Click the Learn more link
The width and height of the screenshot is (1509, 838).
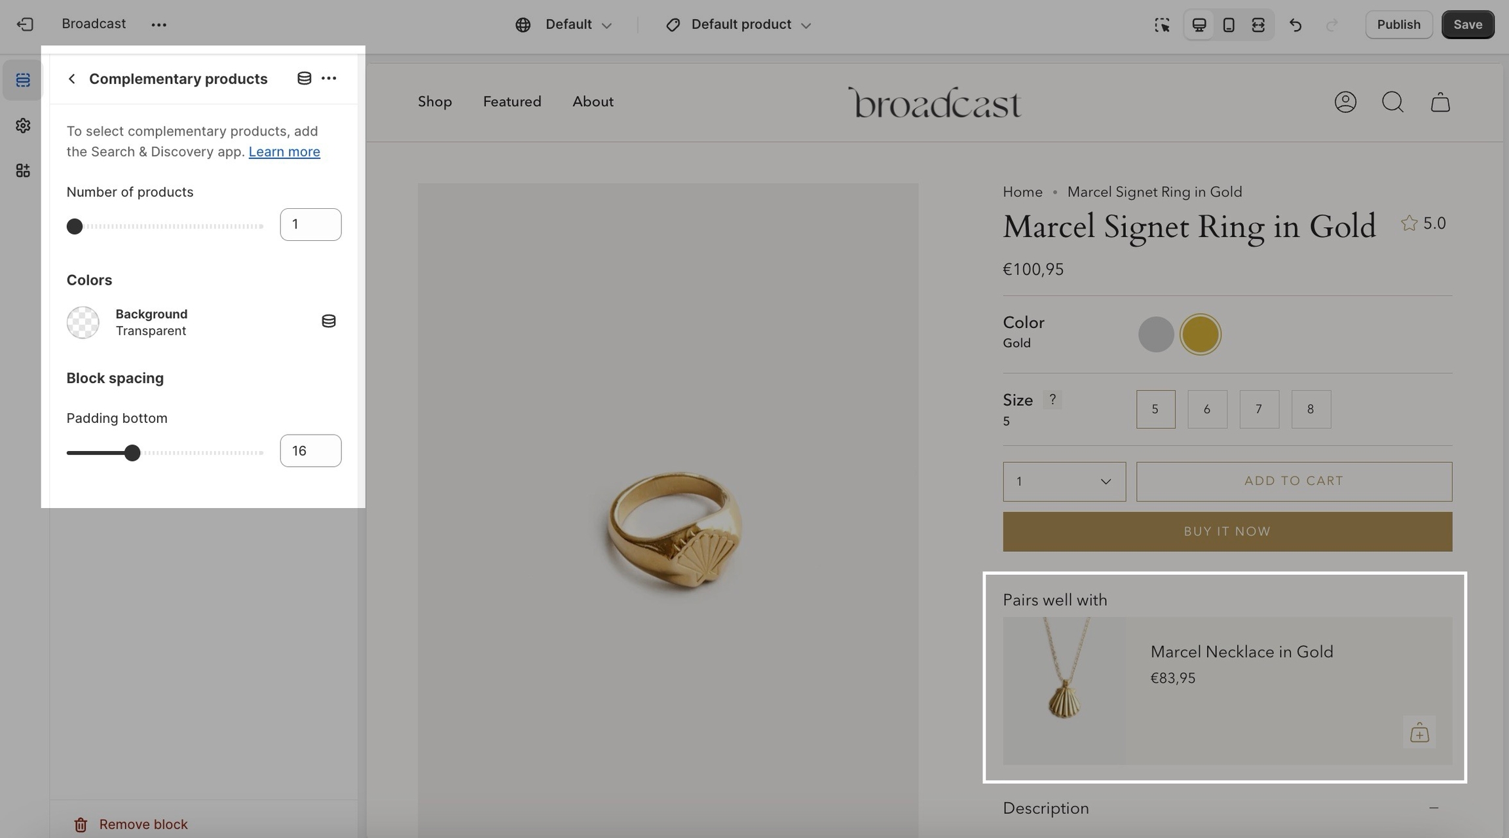284,152
